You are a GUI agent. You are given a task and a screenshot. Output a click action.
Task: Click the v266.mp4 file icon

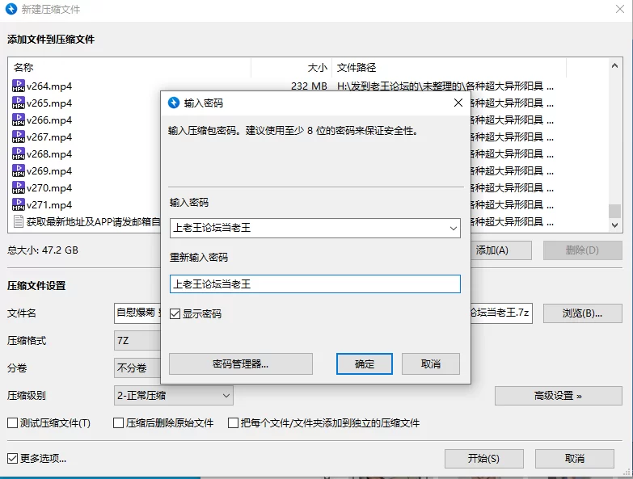coord(18,120)
